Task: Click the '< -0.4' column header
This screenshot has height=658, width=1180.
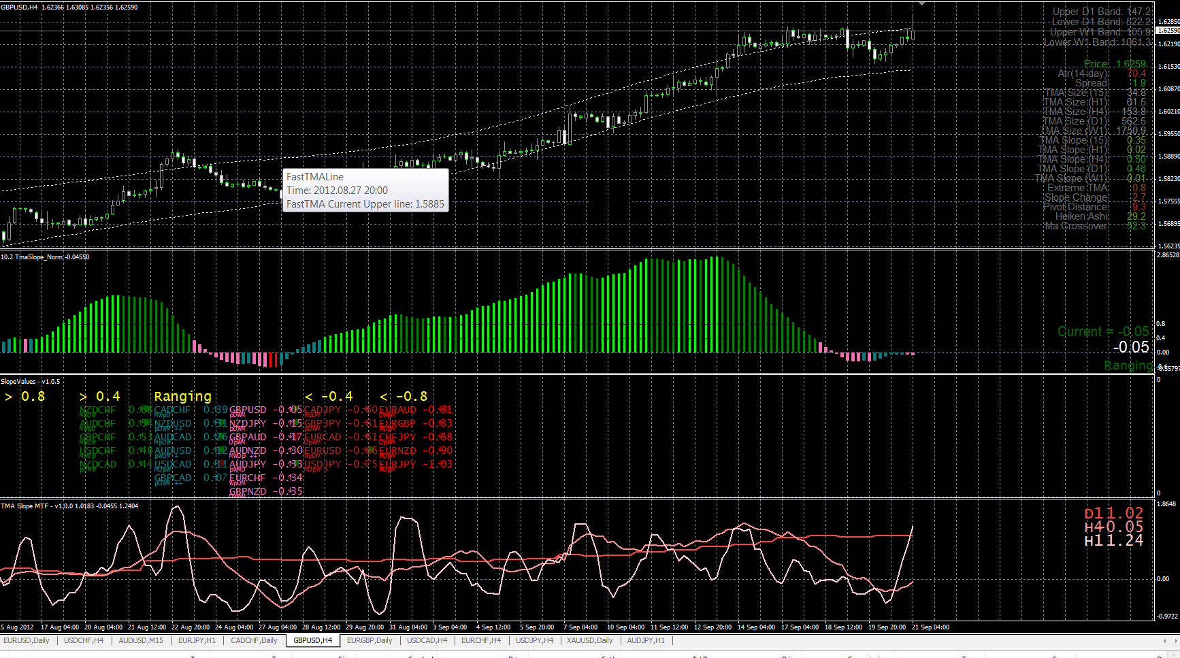Action: [329, 396]
